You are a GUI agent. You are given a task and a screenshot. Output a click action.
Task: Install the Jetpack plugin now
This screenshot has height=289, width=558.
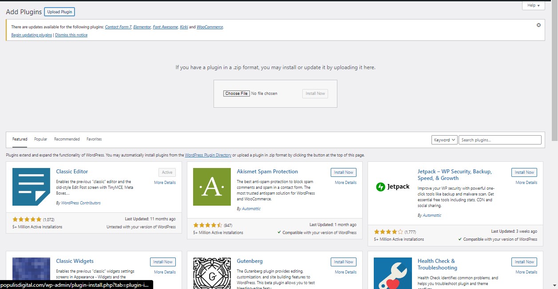(x=524, y=172)
